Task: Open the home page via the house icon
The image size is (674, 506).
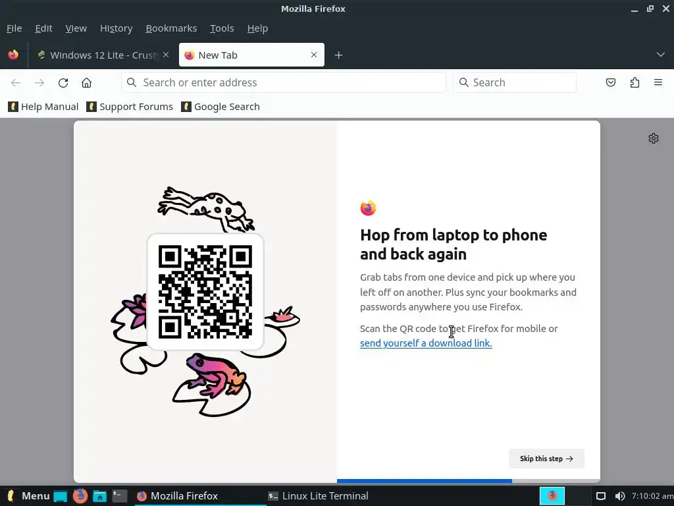Action: coord(86,82)
